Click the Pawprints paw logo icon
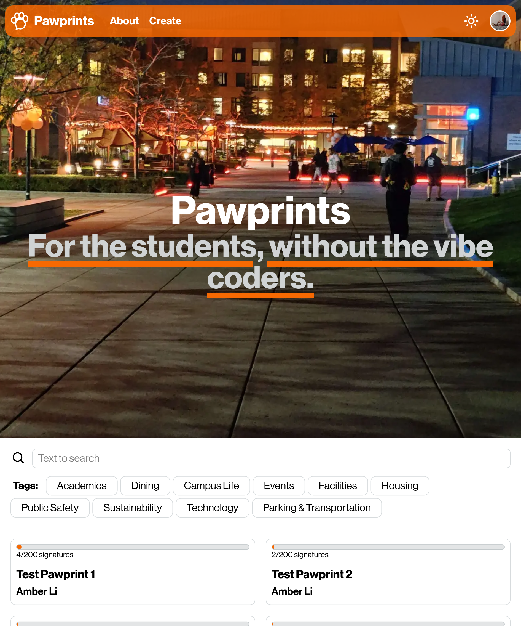The height and width of the screenshot is (626, 521). point(20,21)
